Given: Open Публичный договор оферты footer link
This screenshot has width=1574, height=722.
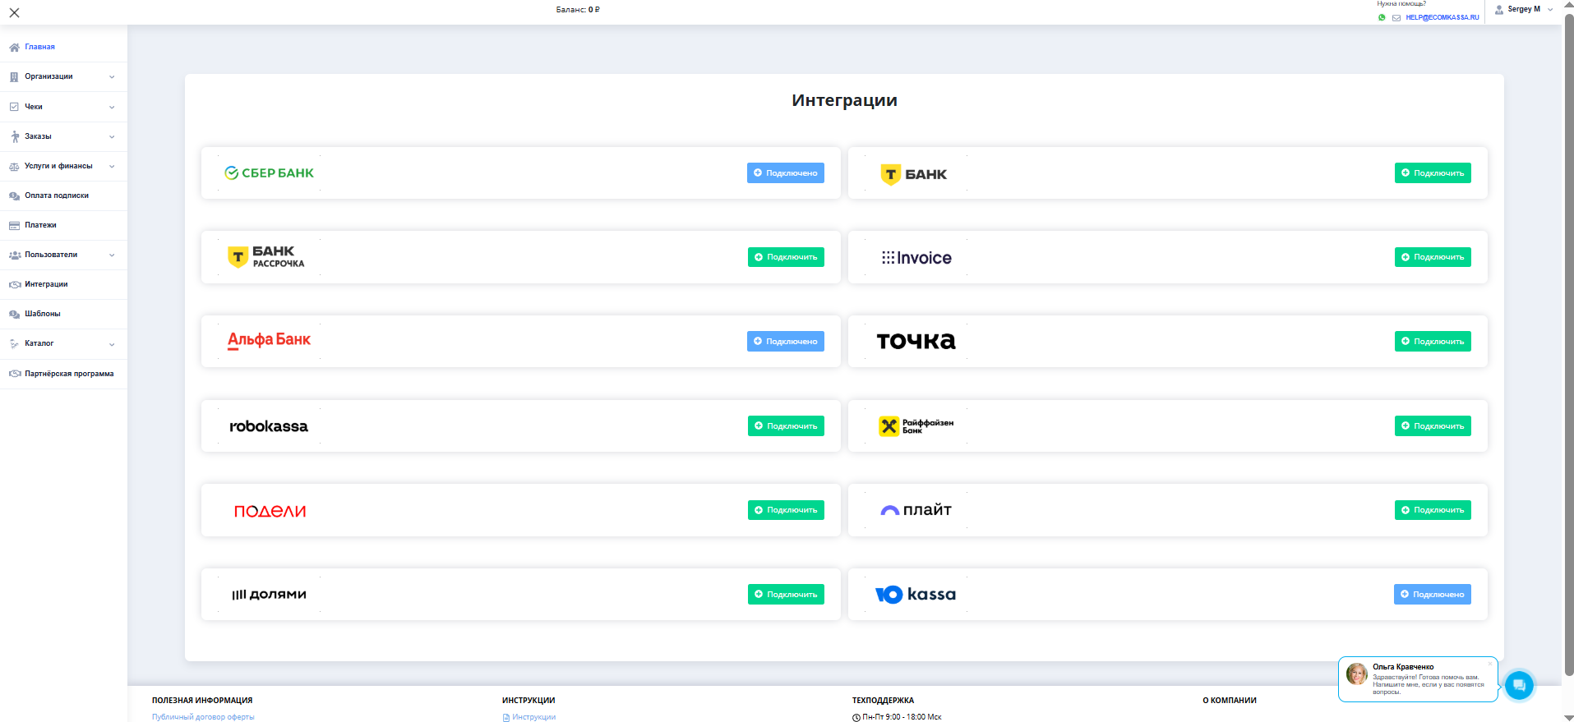Looking at the screenshot, I should [x=203, y=717].
